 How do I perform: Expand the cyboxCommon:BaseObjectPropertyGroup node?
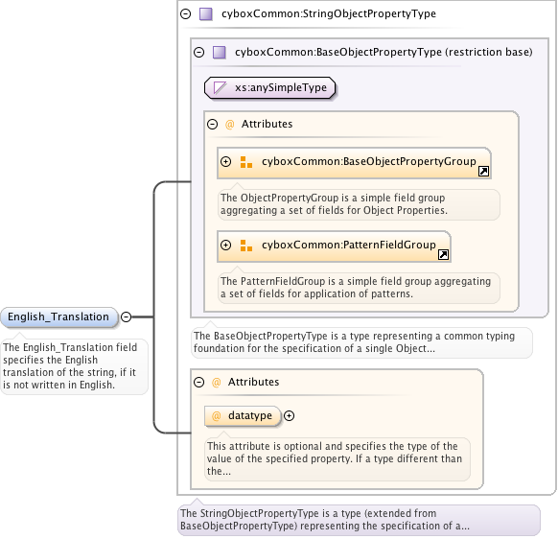(x=225, y=162)
